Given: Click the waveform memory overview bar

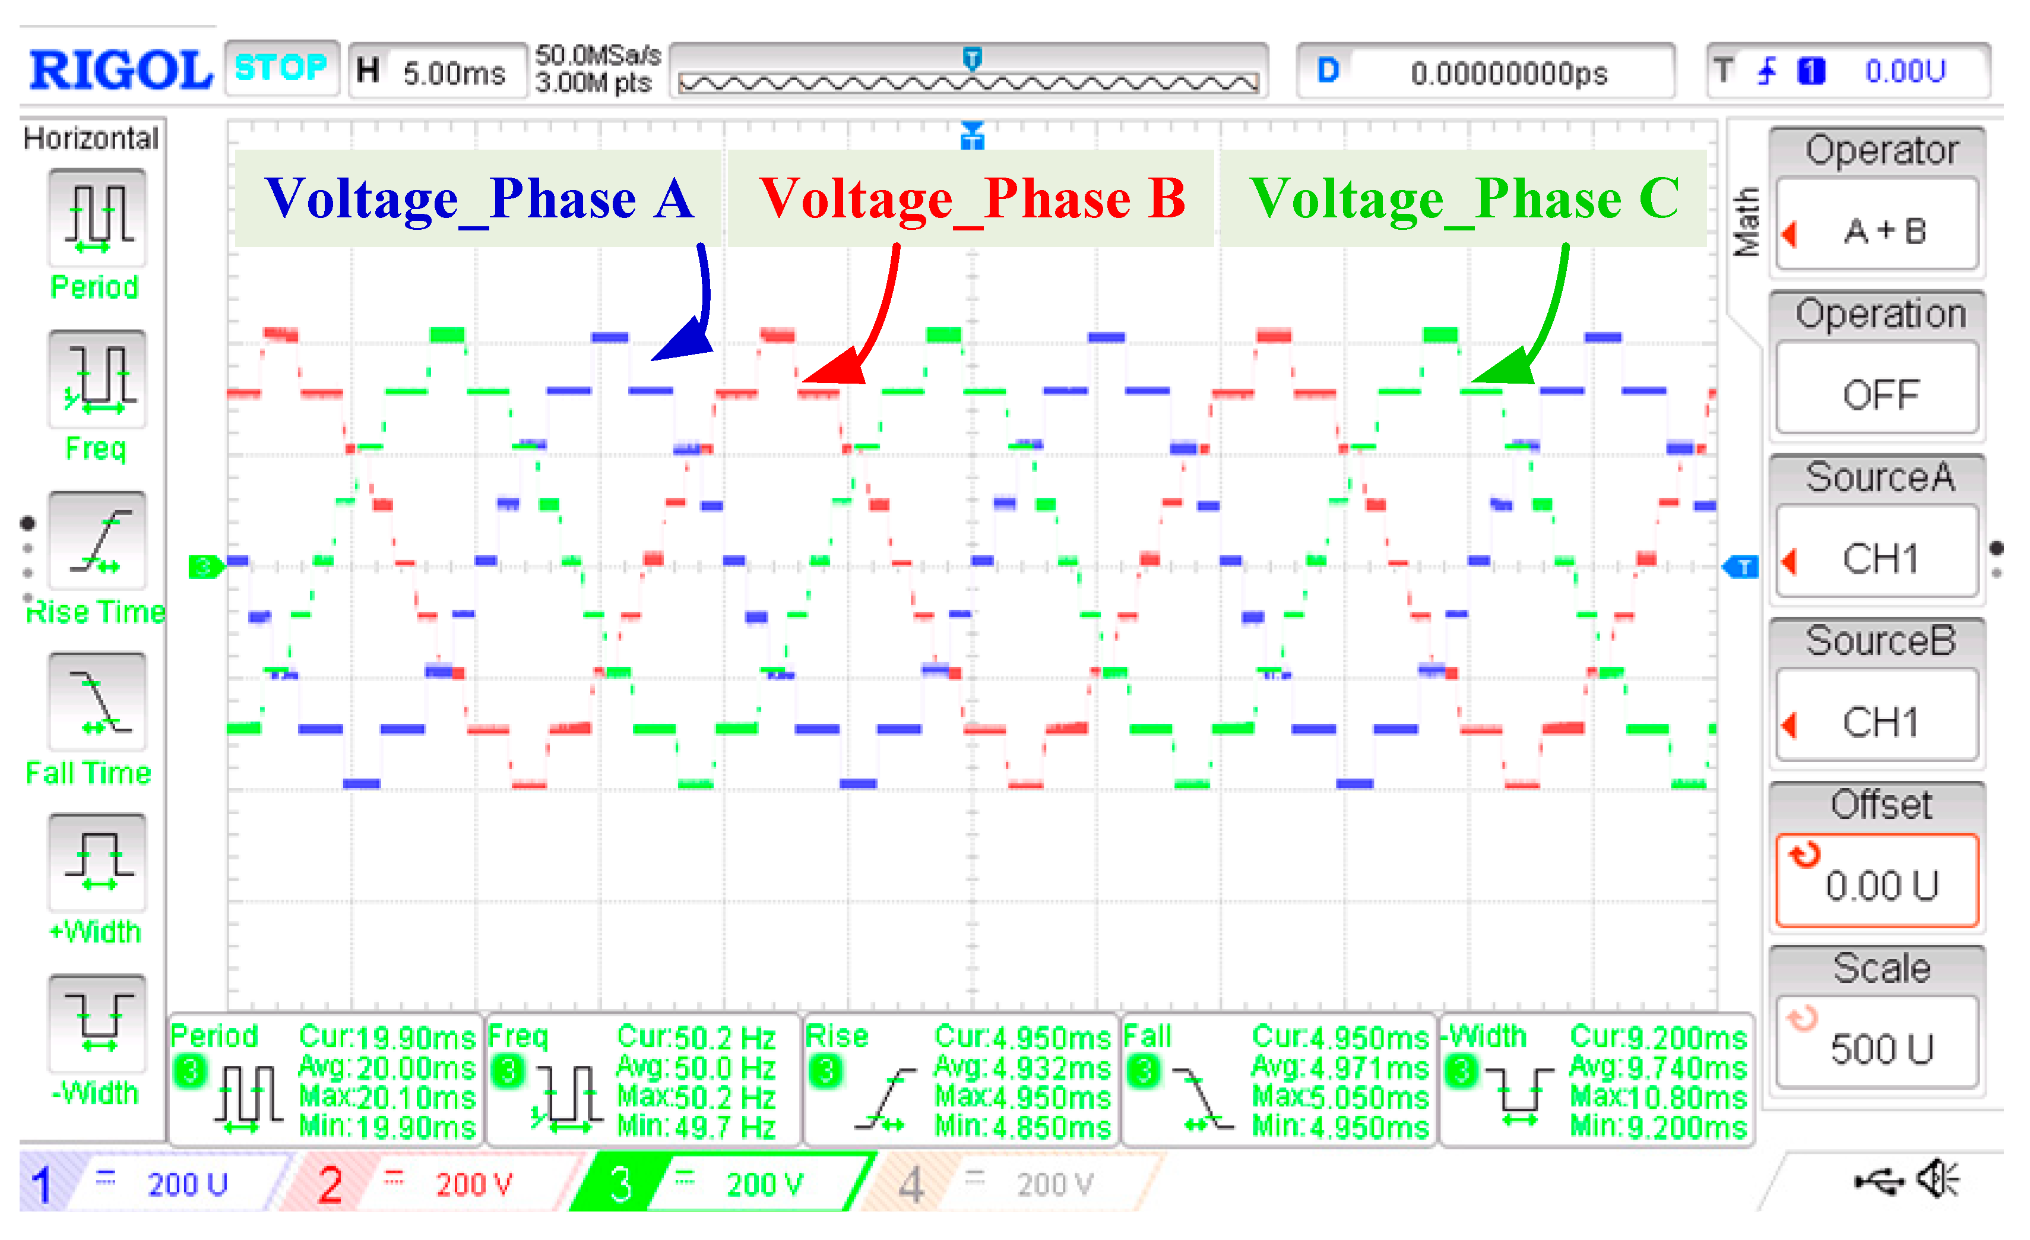Looking at the screenshot, I should (969, 72).
